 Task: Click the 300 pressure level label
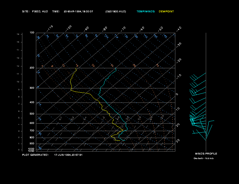click(32, 88)
